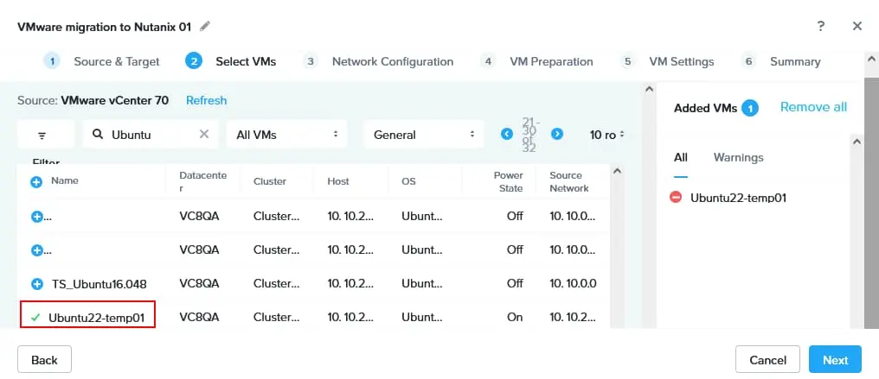Click the filter icon button
The width and height of the screenshot is (879, 379).
(x=42, y=136)
